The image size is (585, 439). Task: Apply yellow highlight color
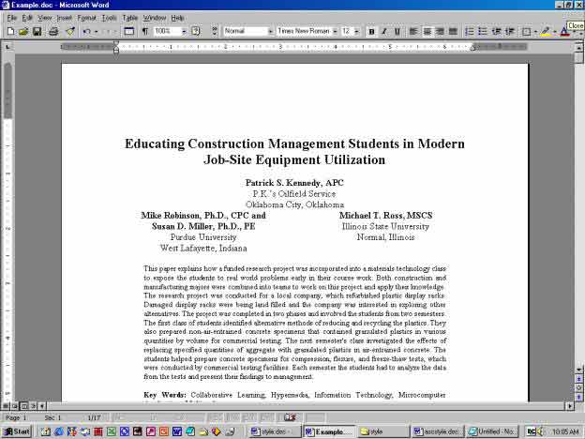point(546,32)
